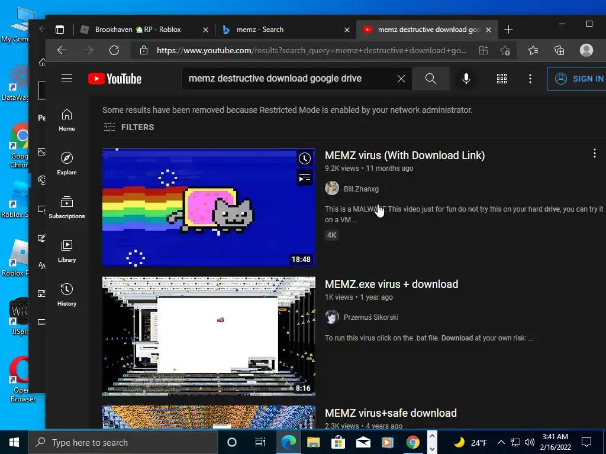Viewport: 606px width, 454px height.
Task: Add Nyan Cat video to Watch Later
Action: [x=305, y=158]
